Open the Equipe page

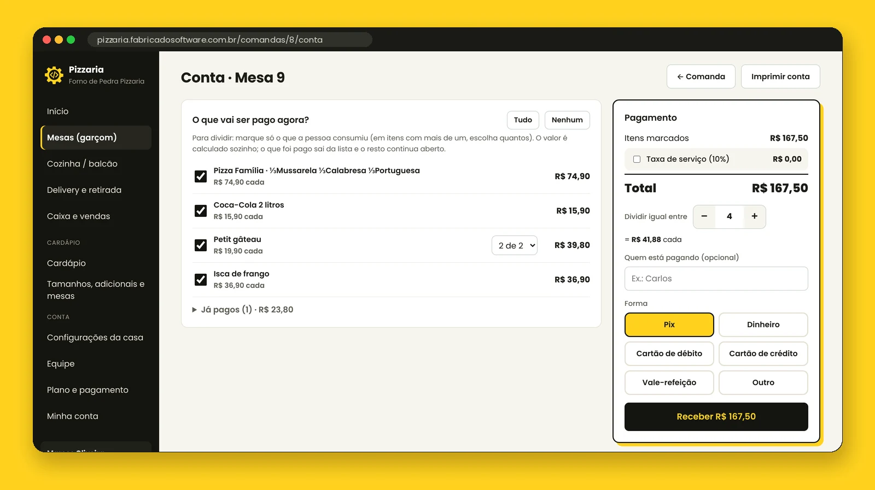(96, 364)
